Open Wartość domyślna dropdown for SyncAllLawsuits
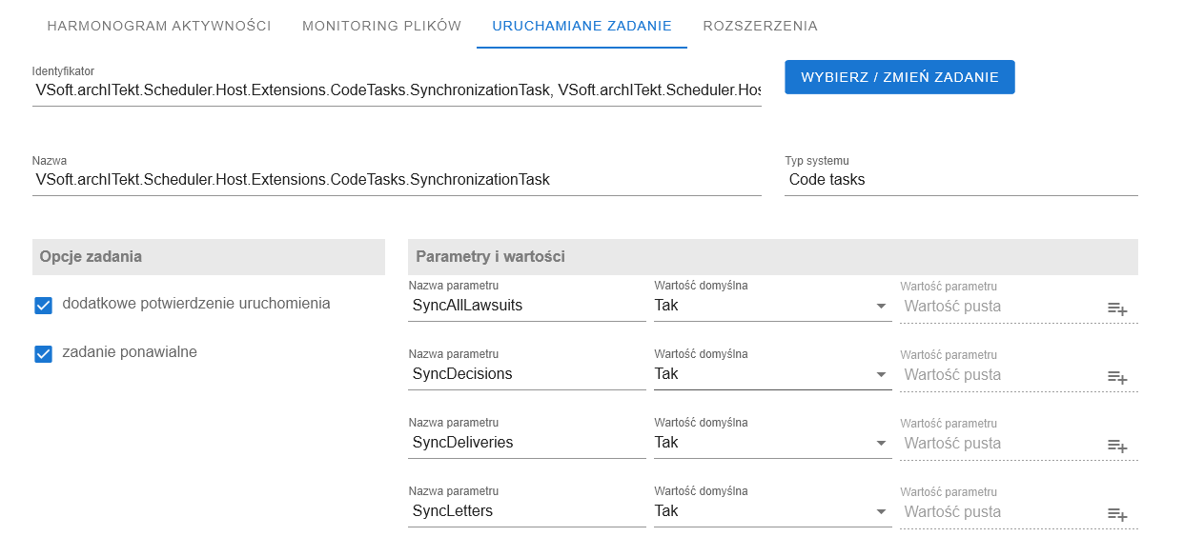 (x=772, y=306)
